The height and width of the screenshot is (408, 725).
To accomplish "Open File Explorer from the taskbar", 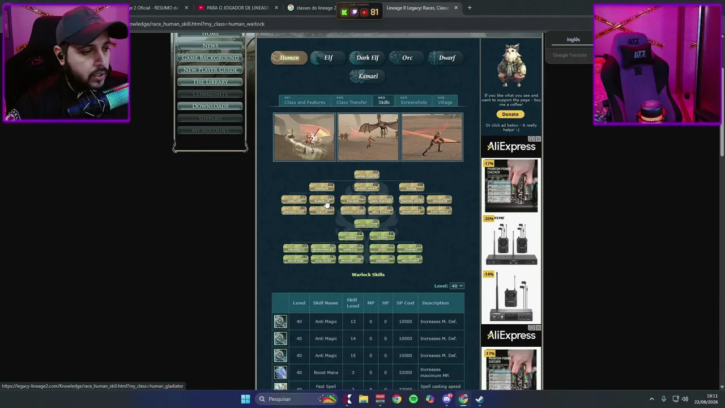I will pyautogui.click(x=364, y=399).
